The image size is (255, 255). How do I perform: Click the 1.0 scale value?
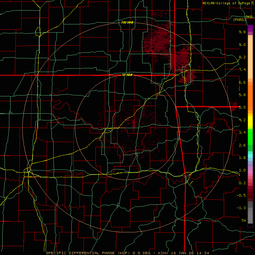click(x=242, y=170)
